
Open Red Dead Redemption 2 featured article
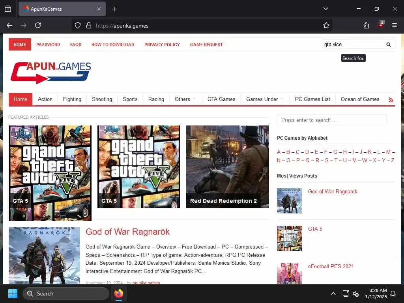point(228,167)
